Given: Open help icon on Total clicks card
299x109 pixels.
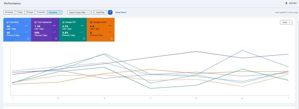Looking at the screenshot, I should tap(28, 39).
